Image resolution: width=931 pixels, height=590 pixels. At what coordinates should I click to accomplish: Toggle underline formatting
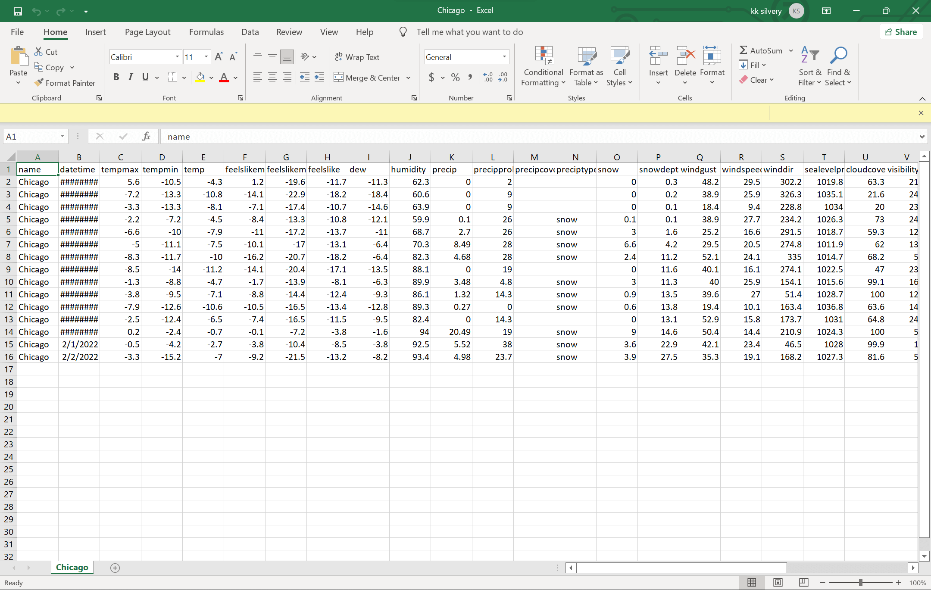(x=145, y=77)
